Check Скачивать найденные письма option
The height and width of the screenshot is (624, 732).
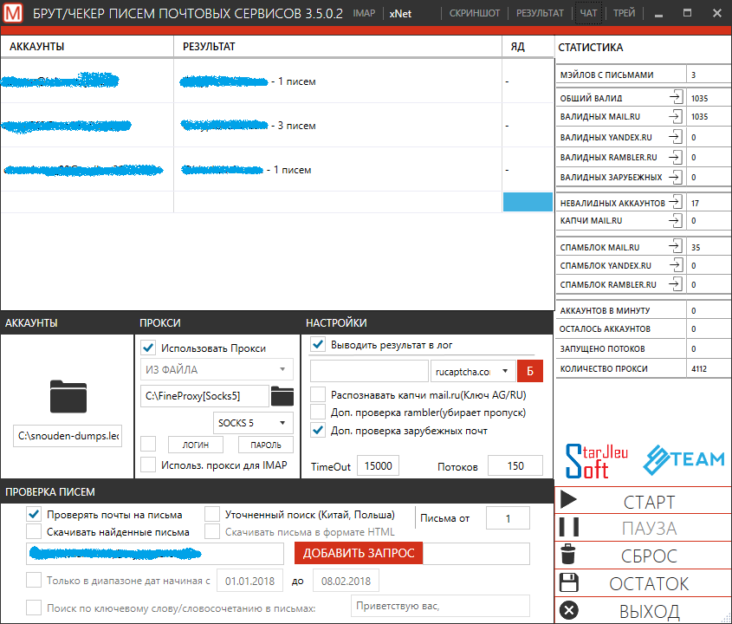pos(34,531)
